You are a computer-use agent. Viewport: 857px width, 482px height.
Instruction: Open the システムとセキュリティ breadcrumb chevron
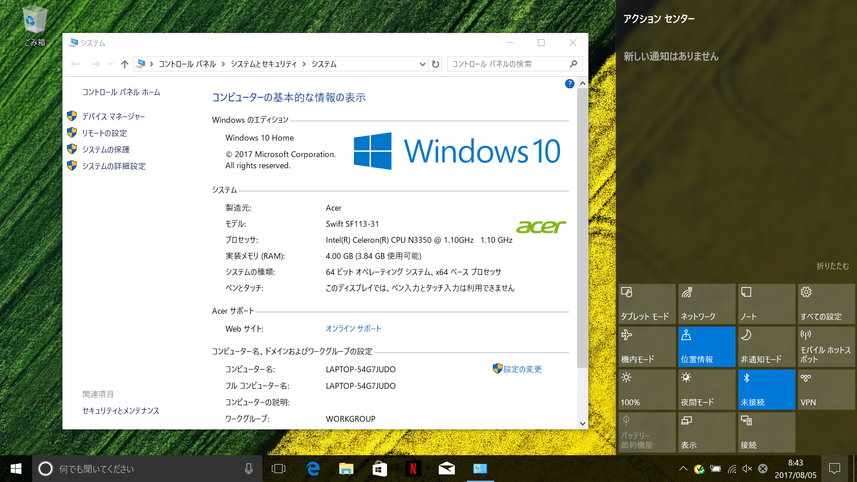(305, 64)
